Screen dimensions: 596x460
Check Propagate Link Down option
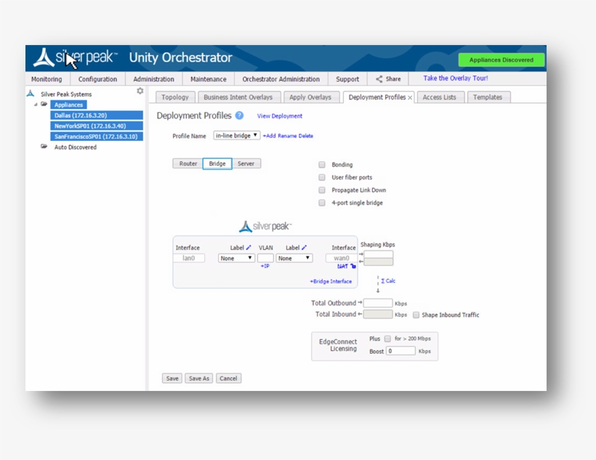[322, 190]
